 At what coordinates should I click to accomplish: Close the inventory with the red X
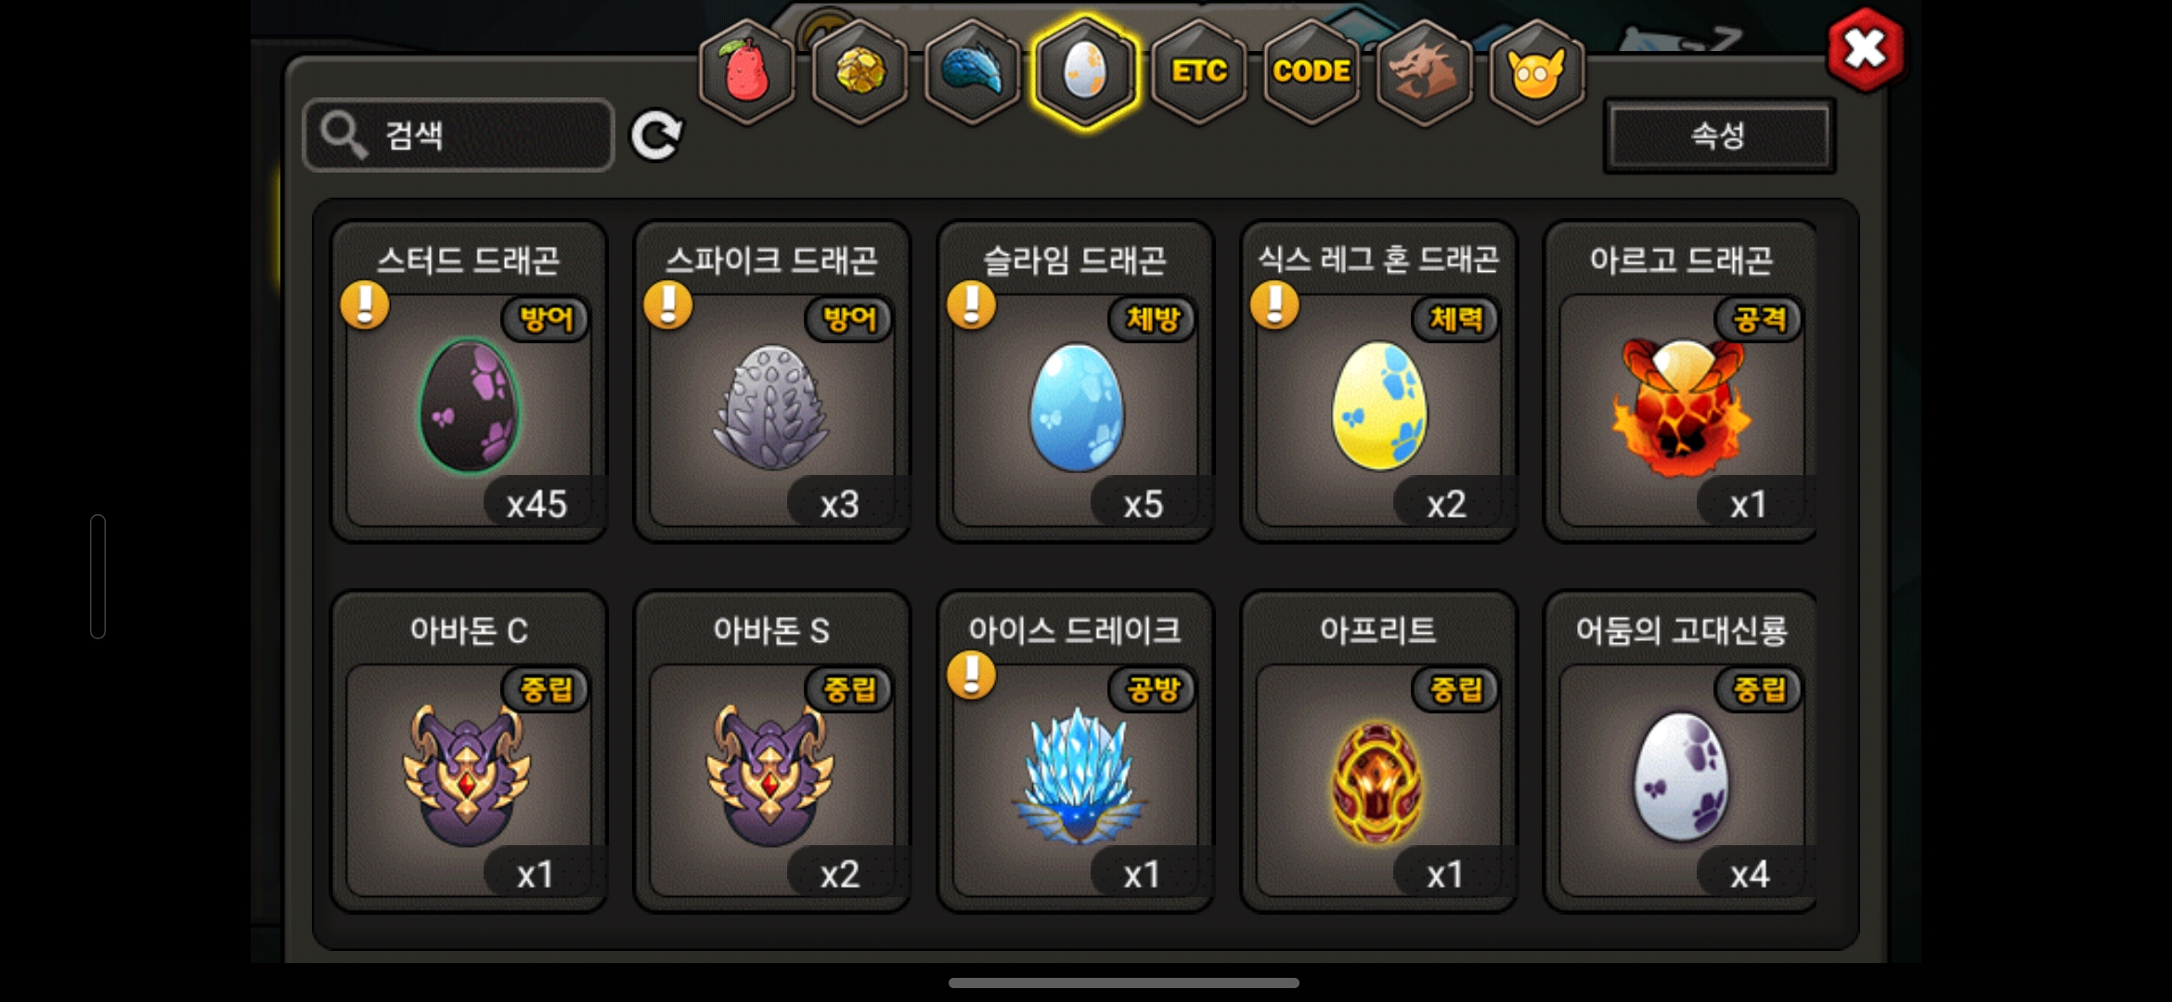[x=1866, y=50]
